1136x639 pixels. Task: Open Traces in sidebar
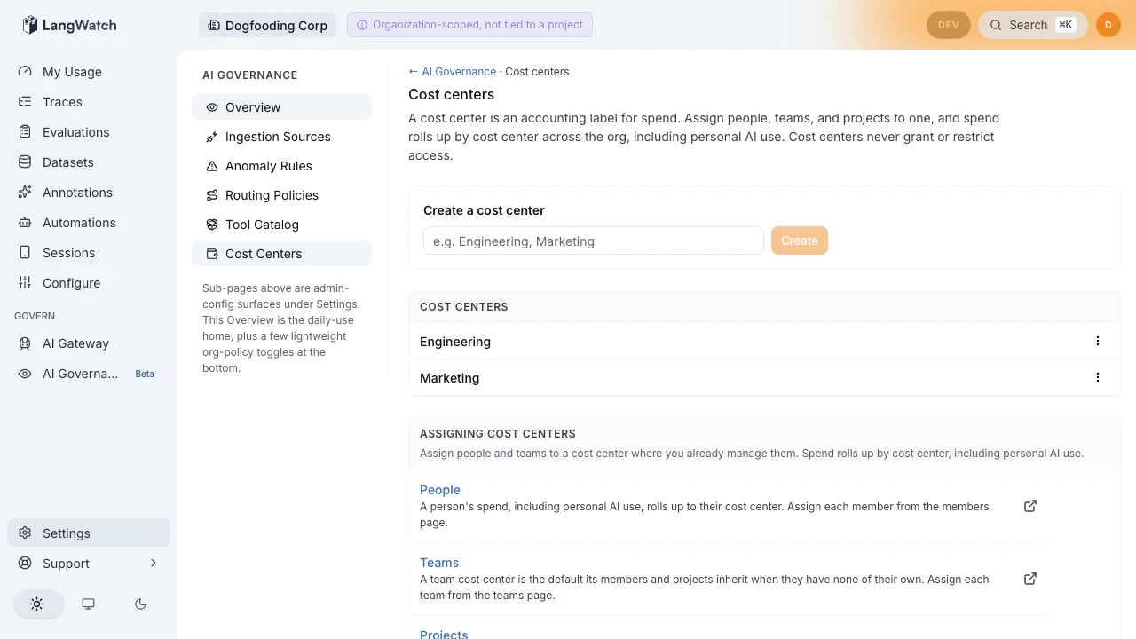(x=89, y=102)
